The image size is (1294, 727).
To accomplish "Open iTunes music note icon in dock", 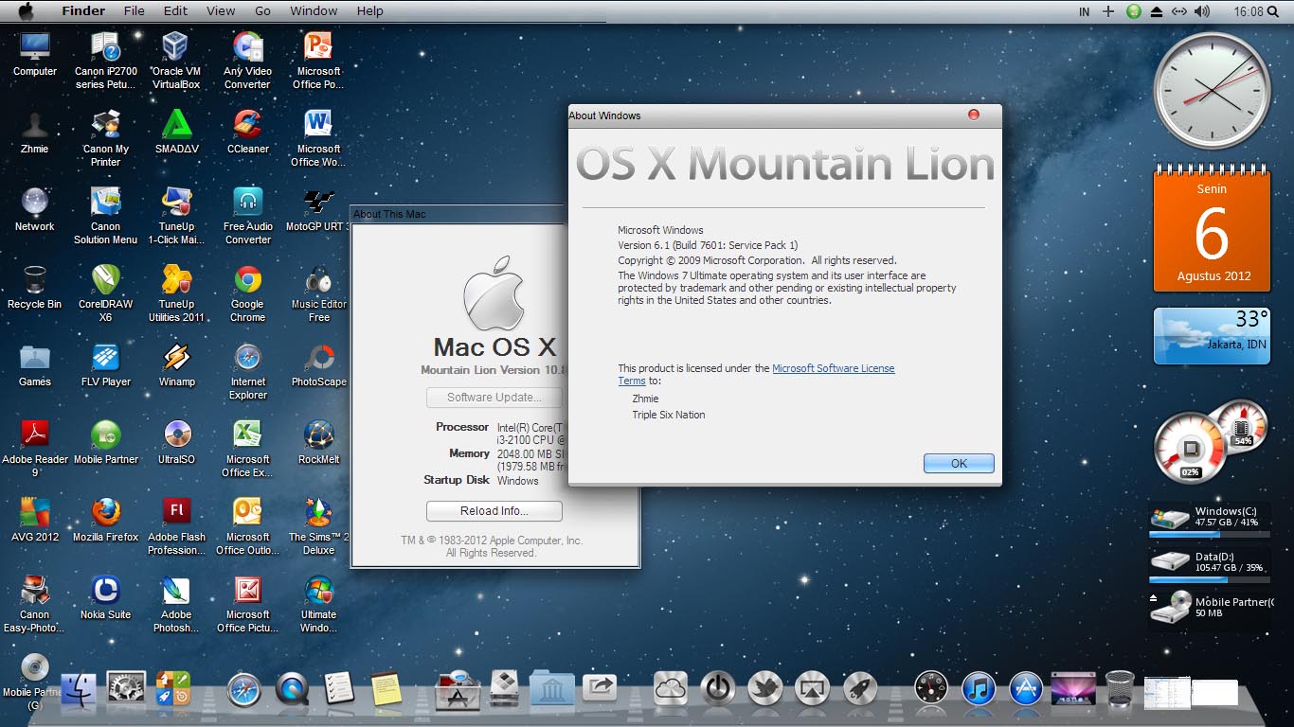I will 979,688.
